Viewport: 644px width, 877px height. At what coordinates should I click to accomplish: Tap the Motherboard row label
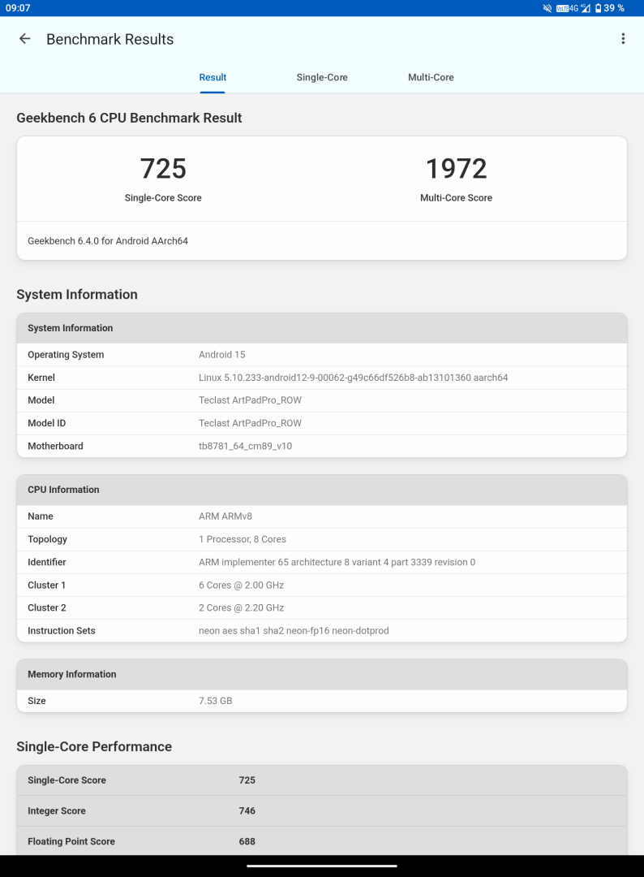[55, 446]
